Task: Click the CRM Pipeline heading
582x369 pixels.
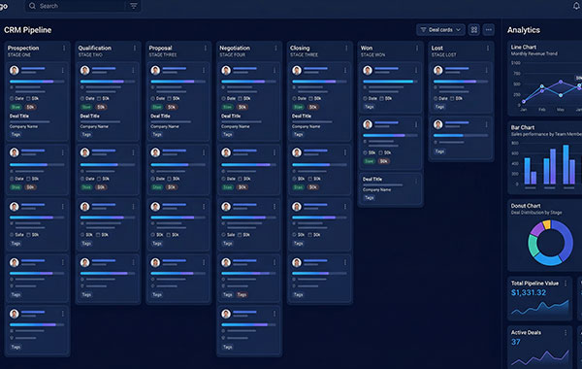Action: tap(28, 30)
